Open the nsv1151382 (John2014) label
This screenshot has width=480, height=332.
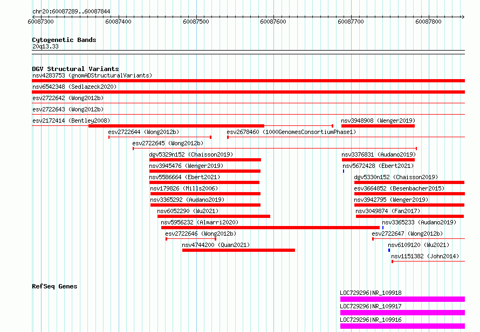pos(425,256)
